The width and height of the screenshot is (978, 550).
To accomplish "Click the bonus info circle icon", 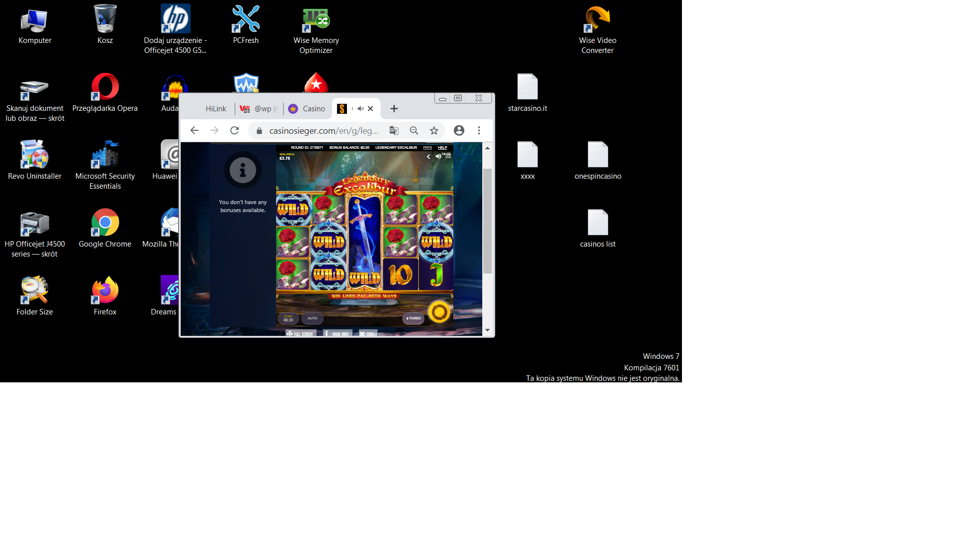I will (x=243, y=170).
